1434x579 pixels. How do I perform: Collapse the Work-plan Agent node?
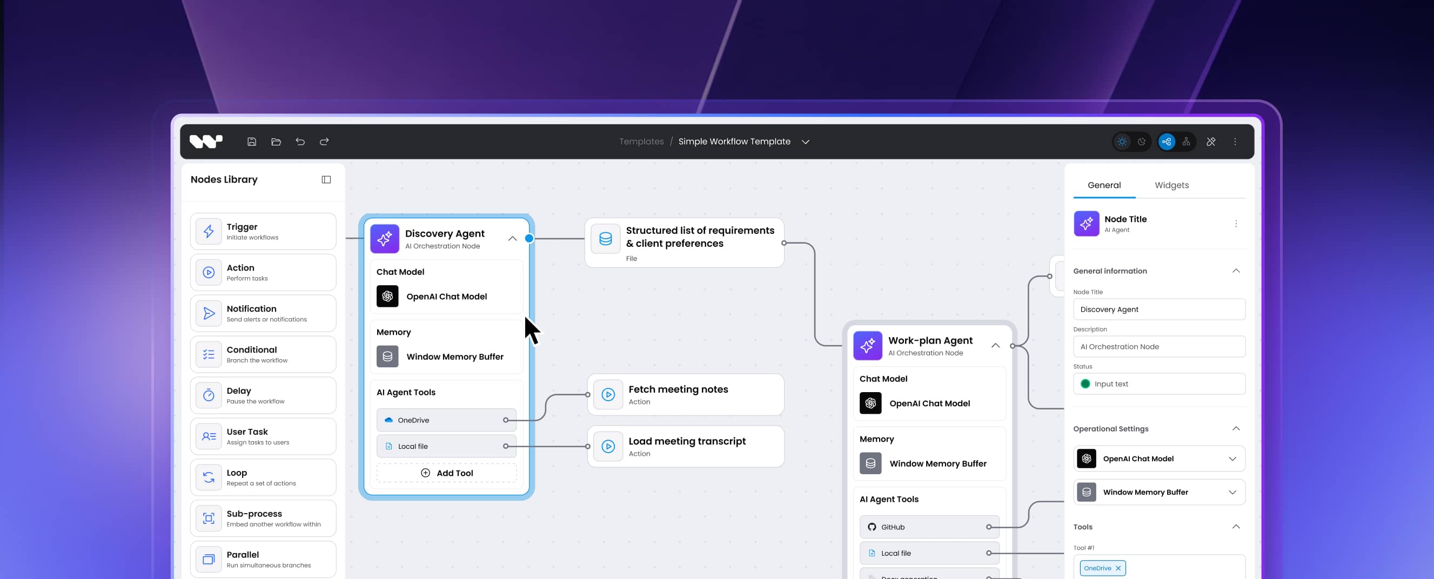pos(995,346)
